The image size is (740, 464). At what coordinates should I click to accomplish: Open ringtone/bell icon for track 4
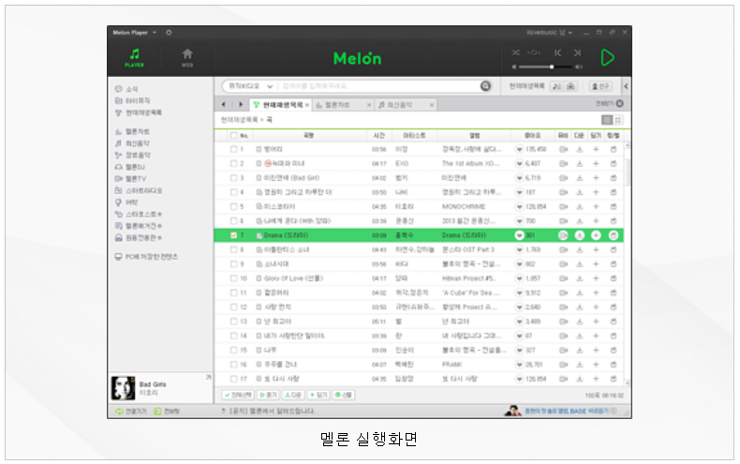point(613,192)
